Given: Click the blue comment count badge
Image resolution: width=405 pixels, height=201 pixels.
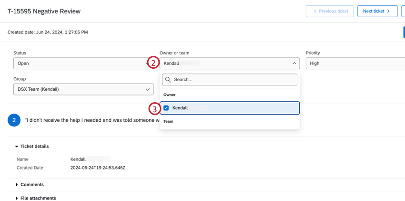Looking at the screenshot, I should [x=14, y=120].
